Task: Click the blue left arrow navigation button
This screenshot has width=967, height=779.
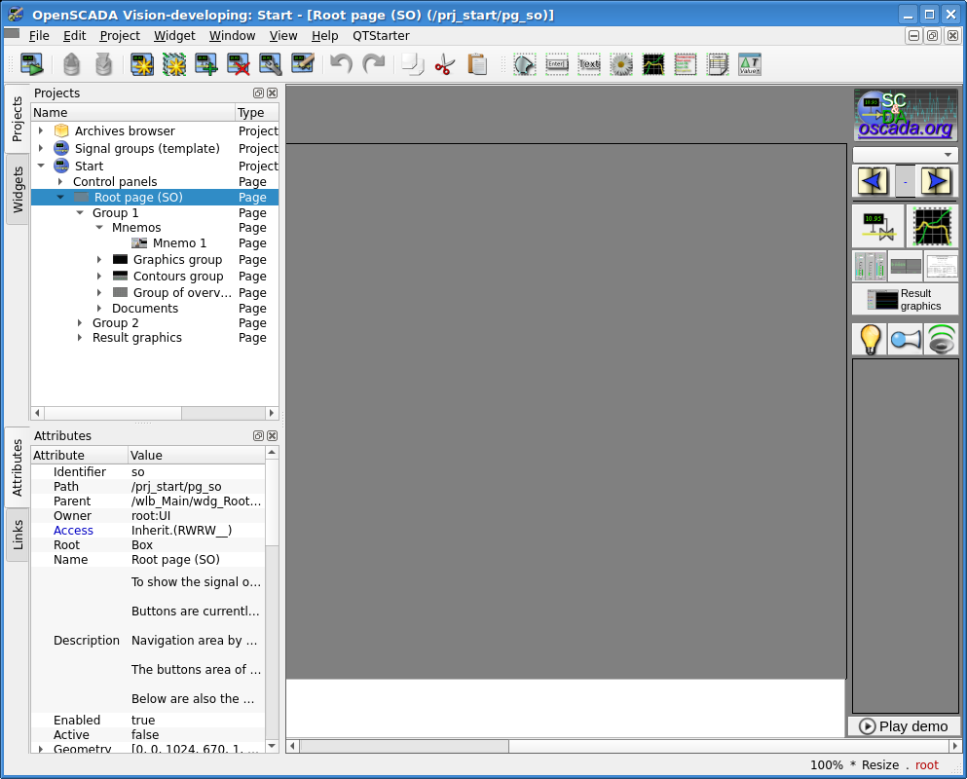Action: point(873,181)
